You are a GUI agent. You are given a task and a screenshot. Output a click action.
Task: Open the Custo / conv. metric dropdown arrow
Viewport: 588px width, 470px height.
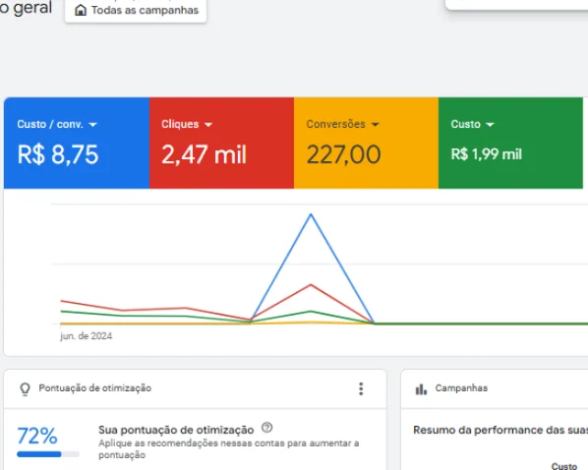point(93,125)
